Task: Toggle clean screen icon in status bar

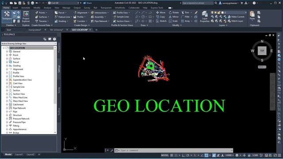Action: 275,155
